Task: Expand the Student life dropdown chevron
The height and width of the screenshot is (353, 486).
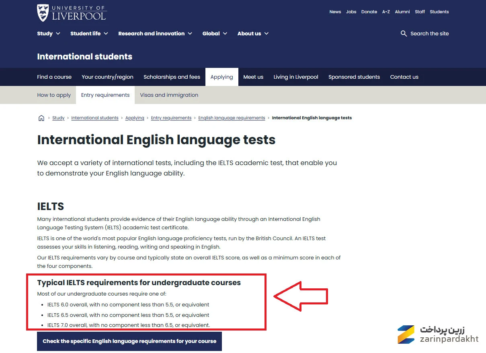Action: coord(106,34)
